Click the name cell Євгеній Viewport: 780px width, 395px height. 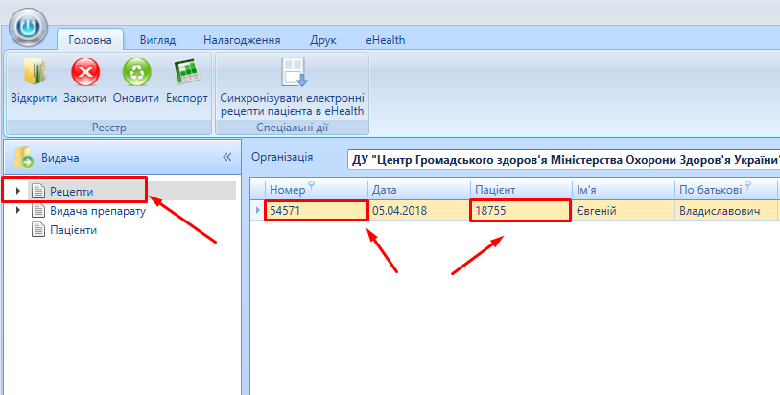tap(624, 211)
